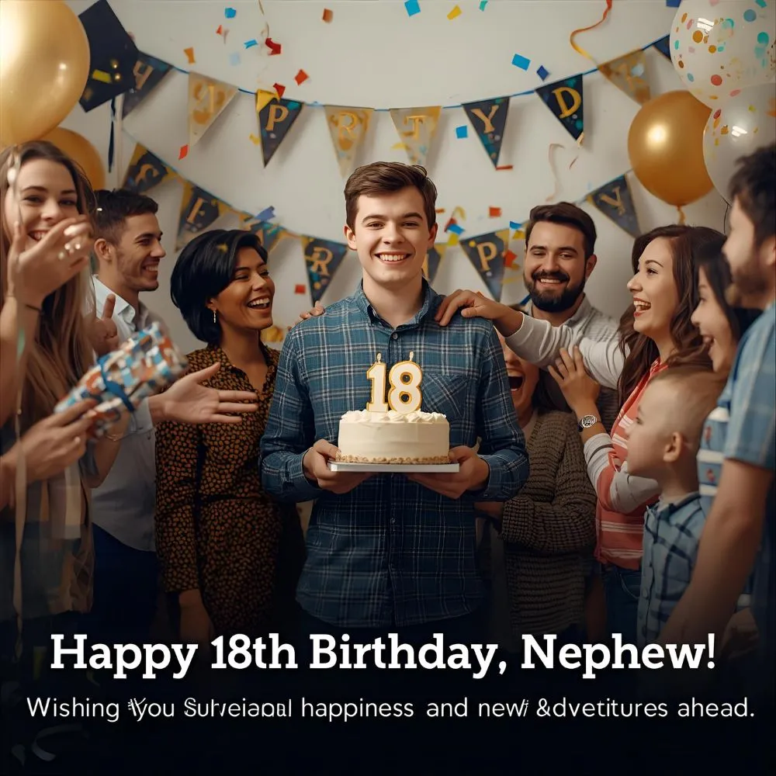Click the dark pennant flag with letter Y
This screenshot has width=776, height=776.
coord(487,126)
